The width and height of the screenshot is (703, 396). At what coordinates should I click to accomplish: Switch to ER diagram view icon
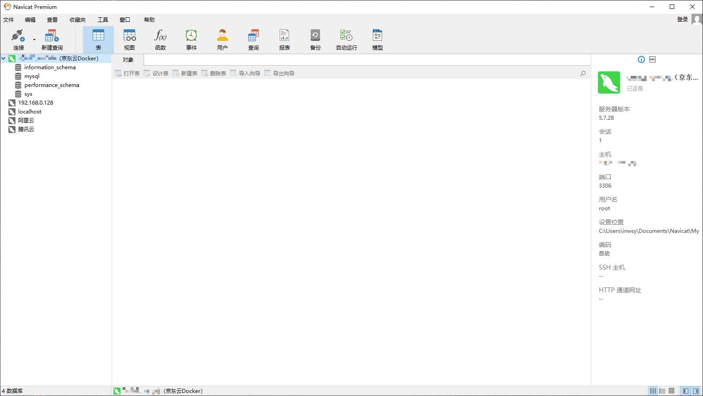pyautogui.click(x=672, y=391)
